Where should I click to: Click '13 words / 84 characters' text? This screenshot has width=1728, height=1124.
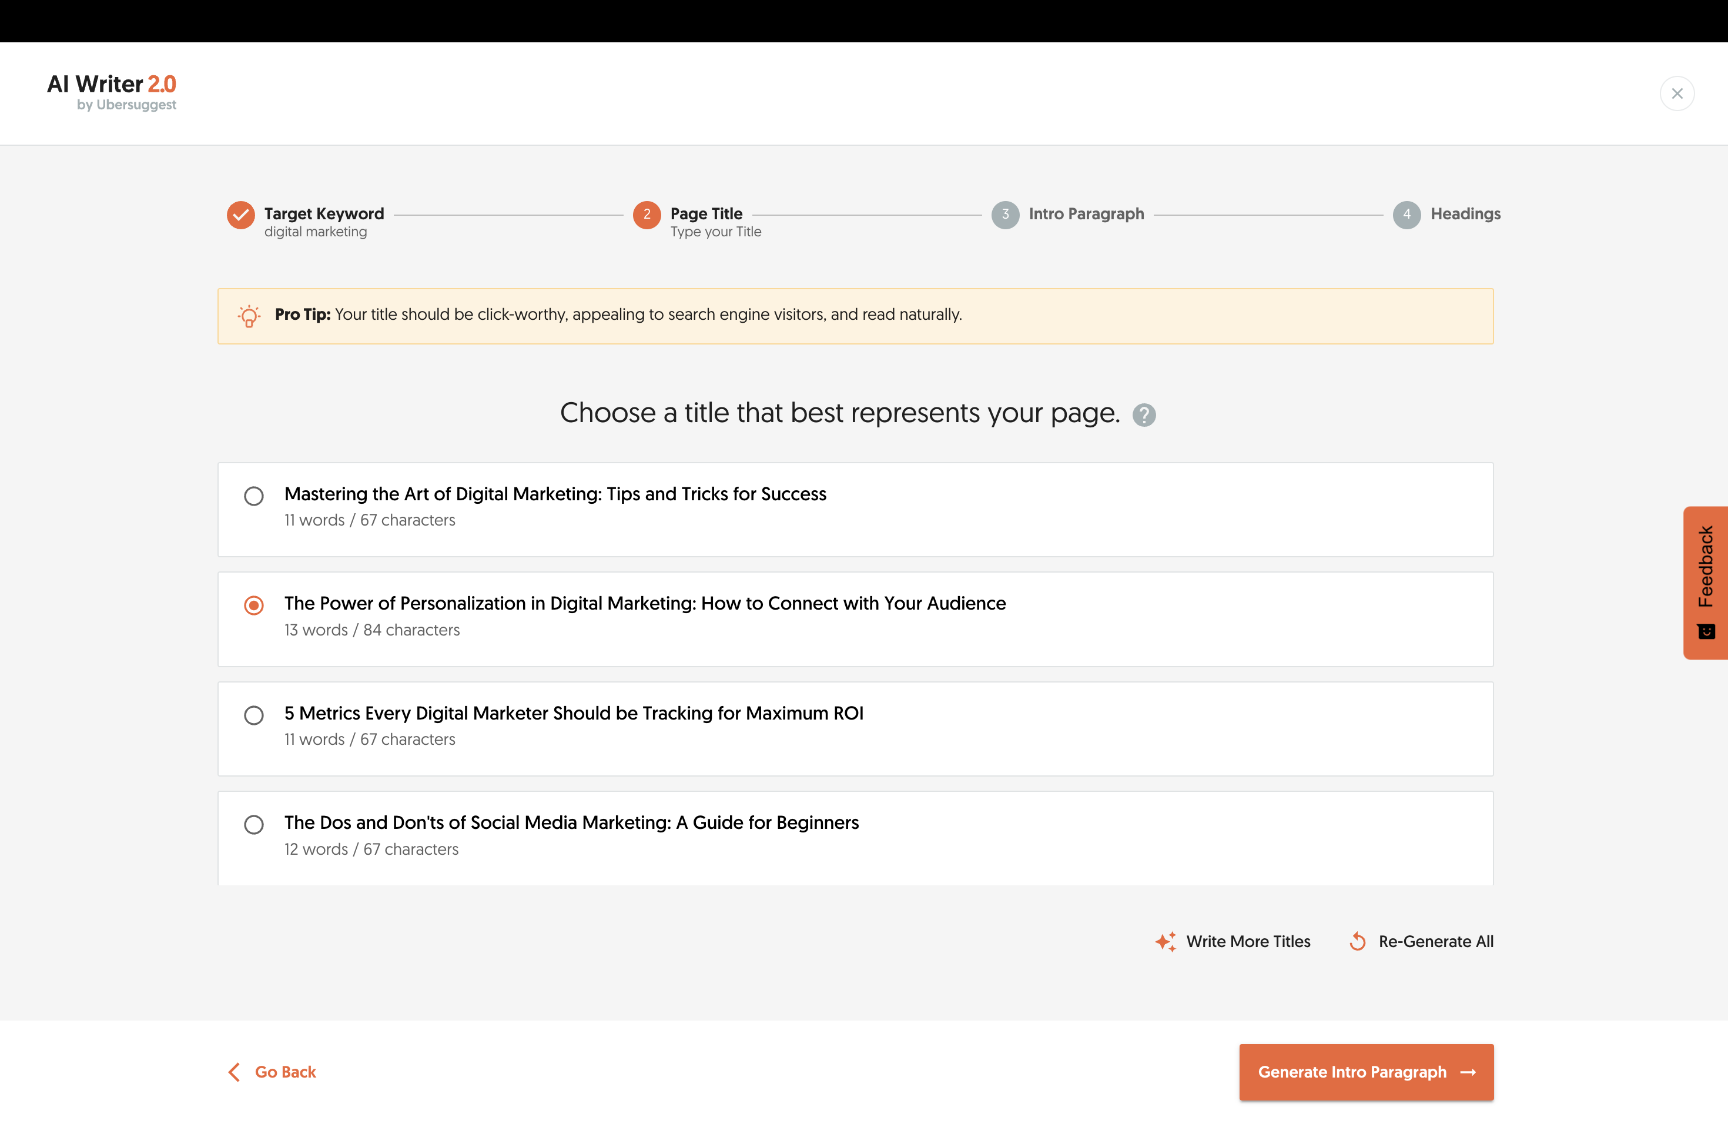point(371,630)
